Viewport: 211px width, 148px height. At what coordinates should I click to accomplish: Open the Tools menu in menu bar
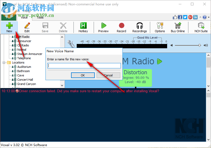tap(15, 11)
